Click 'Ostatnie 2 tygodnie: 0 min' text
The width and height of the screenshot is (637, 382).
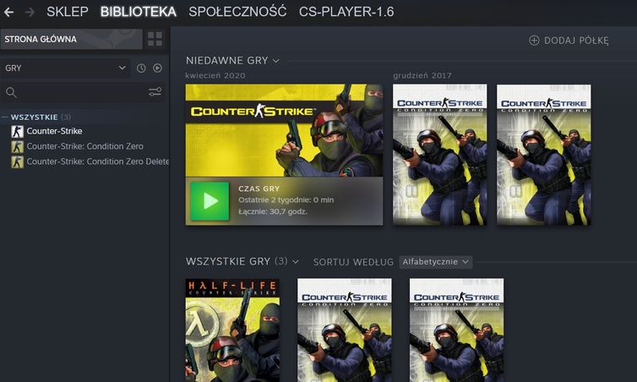pos(286,200)
